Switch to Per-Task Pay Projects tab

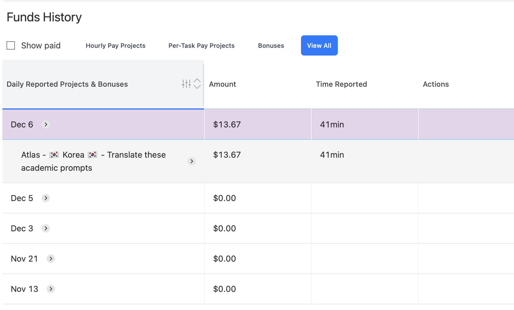pos(201,46)
